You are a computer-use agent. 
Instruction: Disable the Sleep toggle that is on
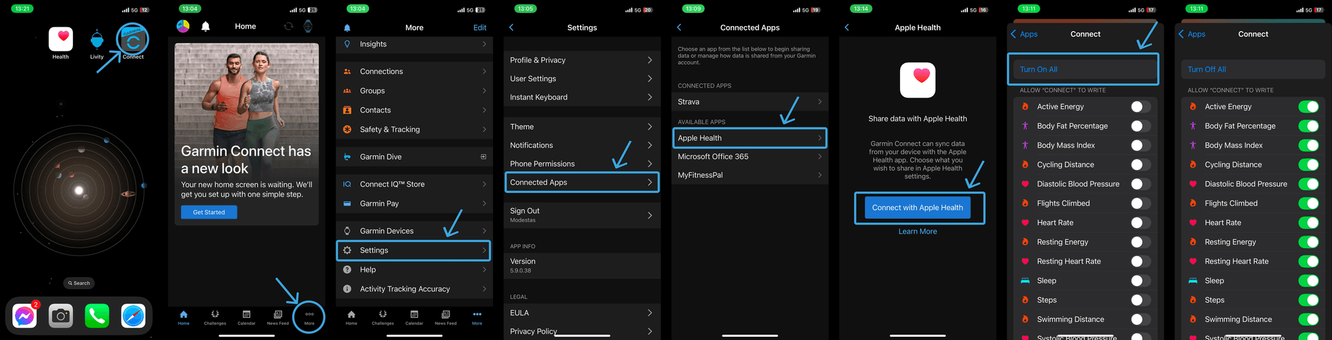tap(1308, 281)
